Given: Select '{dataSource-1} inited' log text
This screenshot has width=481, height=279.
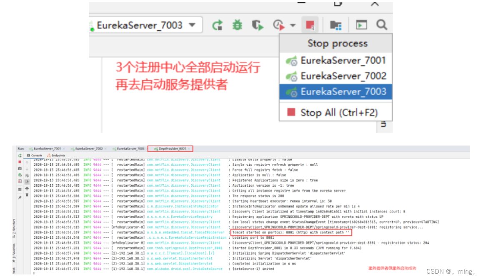Looking at the screenshot, I should pos(253,269).
